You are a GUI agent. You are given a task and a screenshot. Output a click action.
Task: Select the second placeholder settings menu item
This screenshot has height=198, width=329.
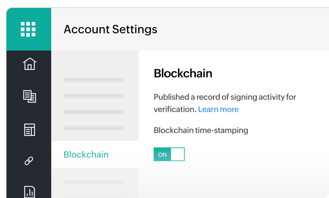pyautogui.click(x=93, y=96)
